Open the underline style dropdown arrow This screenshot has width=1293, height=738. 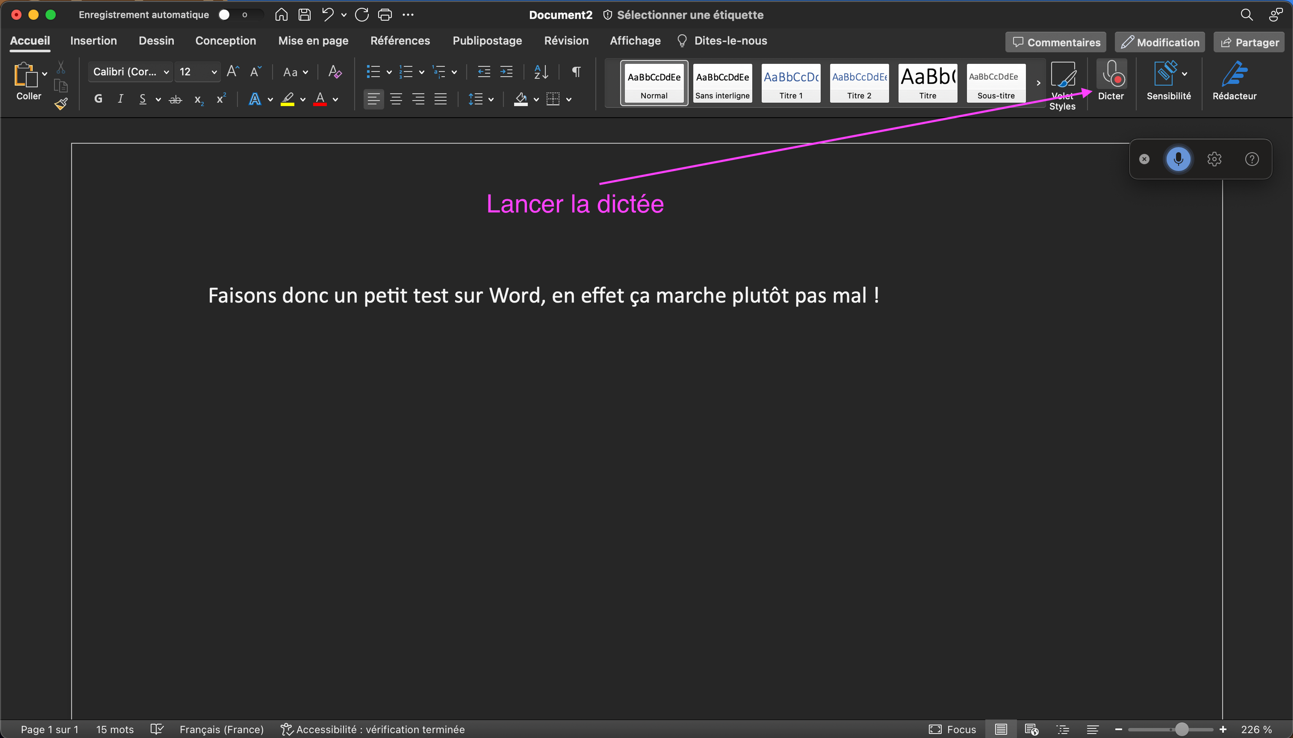tap(158, 99)
